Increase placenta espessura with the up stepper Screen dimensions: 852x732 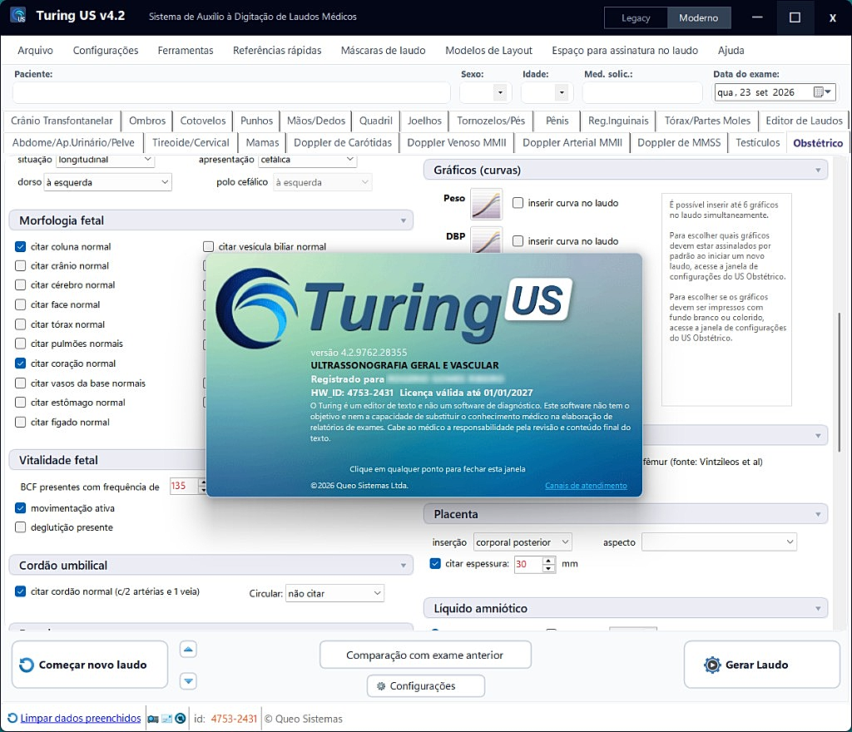549,560
